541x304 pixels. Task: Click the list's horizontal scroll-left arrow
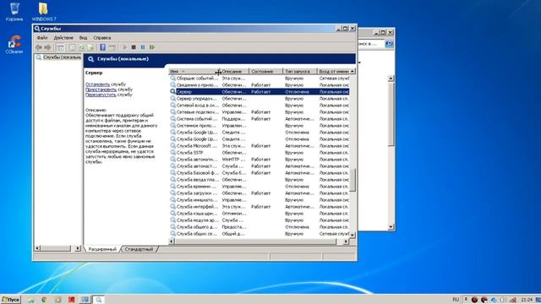(x=172, y=242)
